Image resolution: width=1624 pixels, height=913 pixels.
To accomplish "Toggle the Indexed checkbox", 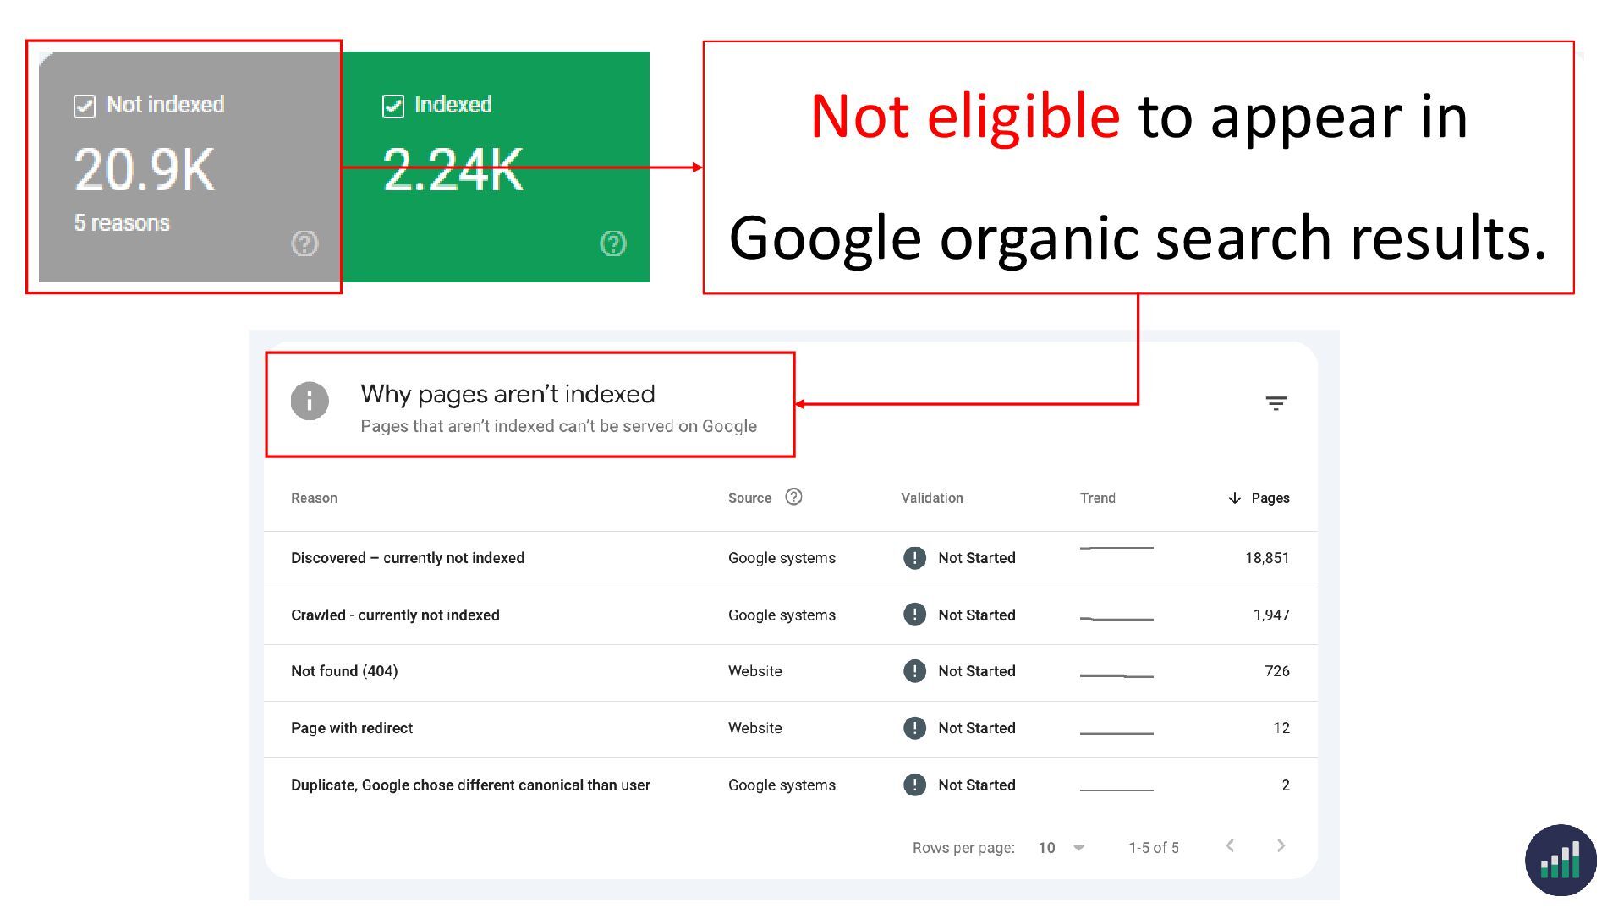I will [393, 107].
